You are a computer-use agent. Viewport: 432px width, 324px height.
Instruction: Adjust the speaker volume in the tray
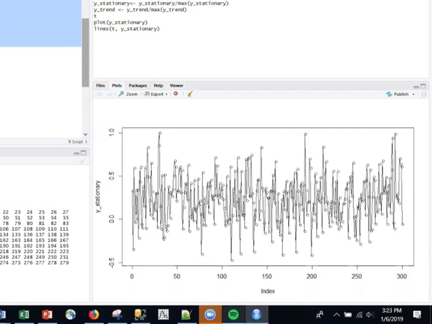(370, 314)
